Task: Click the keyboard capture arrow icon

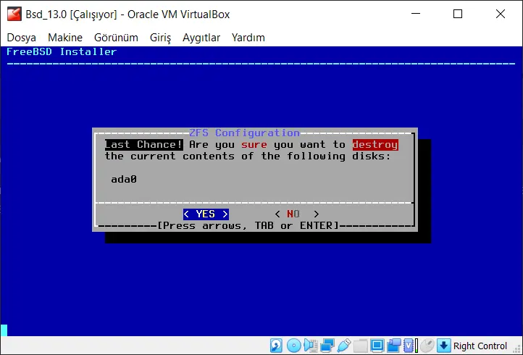Action: pos(443,346)
